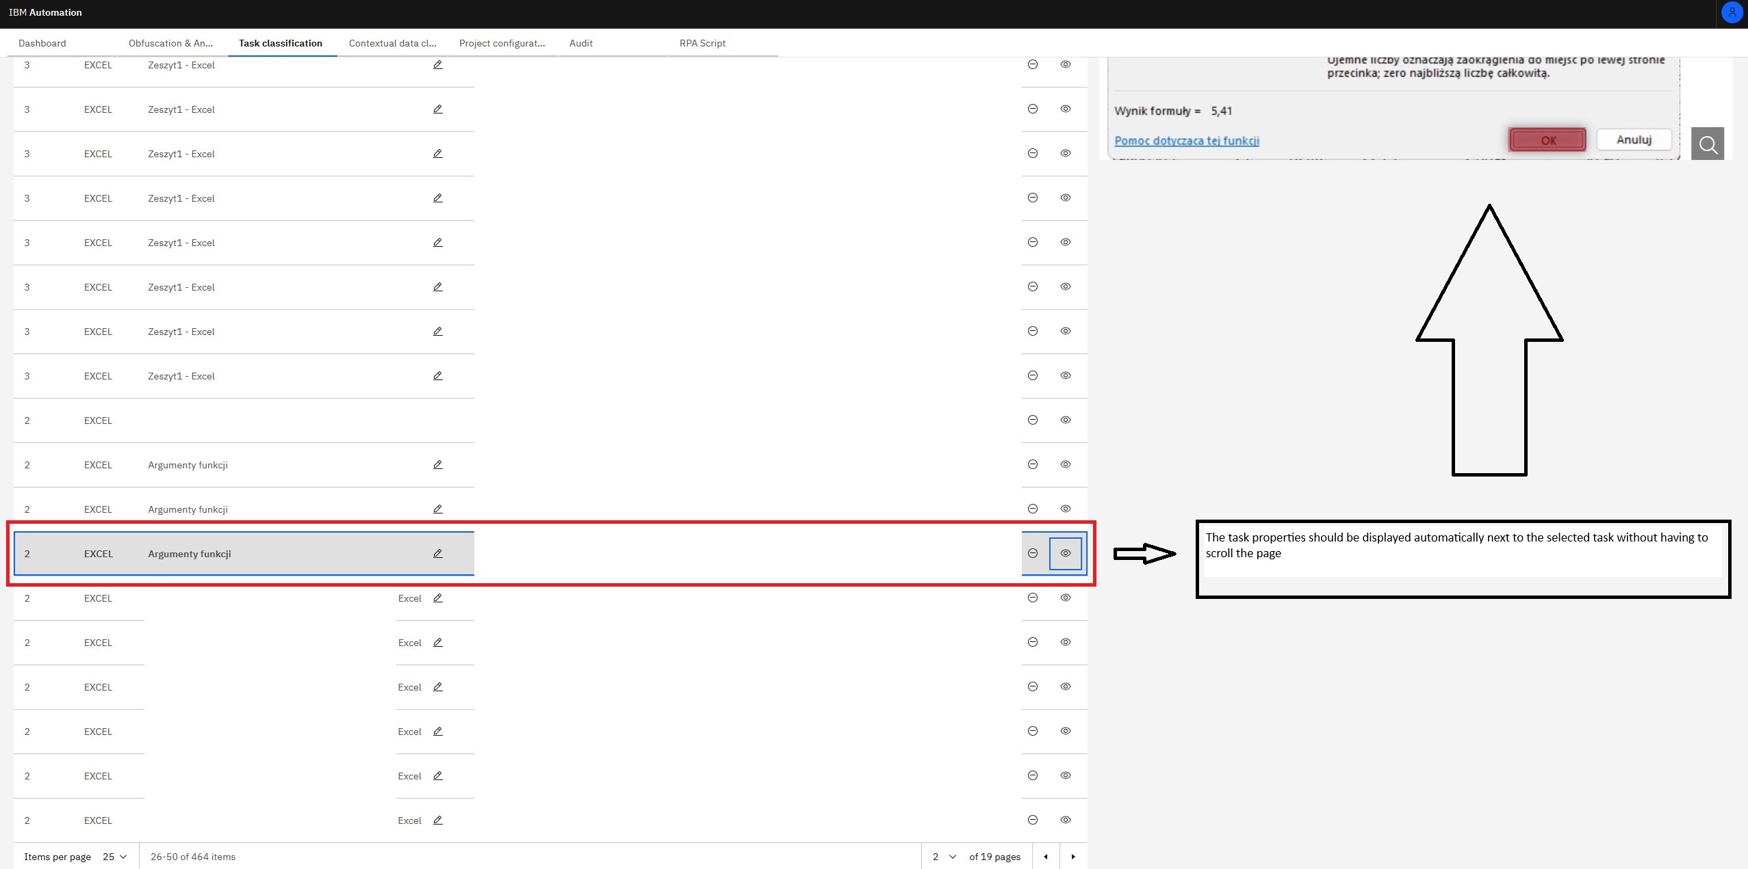Click the user profile avatar icon
Screen dimensions: 1748x869
(x=1732, y=12)
